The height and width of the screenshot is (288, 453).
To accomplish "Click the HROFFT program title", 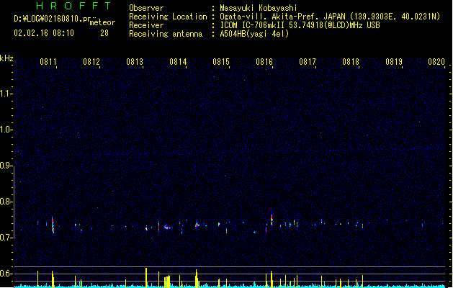I will 74,6.
